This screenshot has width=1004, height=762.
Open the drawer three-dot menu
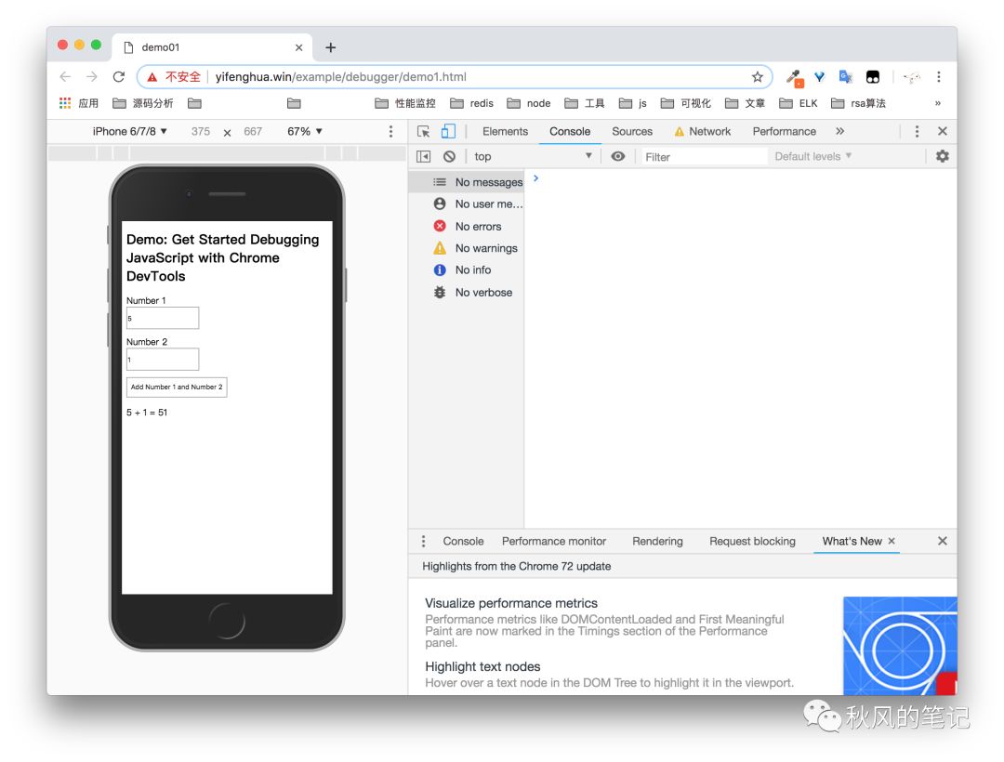(423, 541)
